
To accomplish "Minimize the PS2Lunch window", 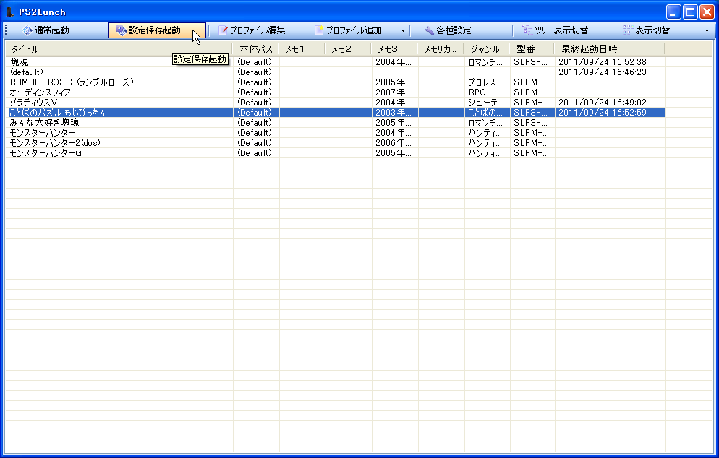I will click(673, 12).
